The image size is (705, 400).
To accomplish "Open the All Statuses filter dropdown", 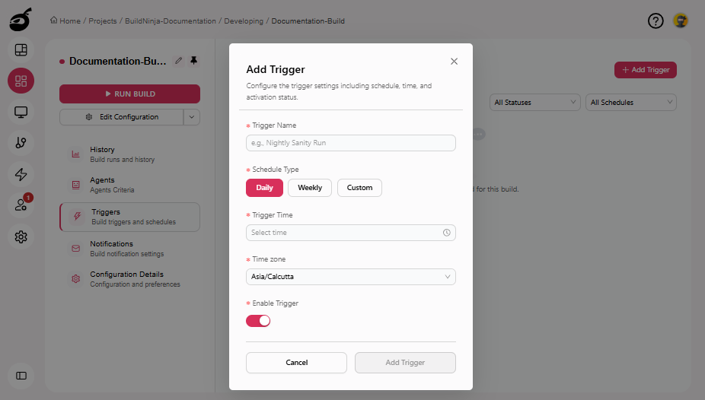I will (535, 103).
